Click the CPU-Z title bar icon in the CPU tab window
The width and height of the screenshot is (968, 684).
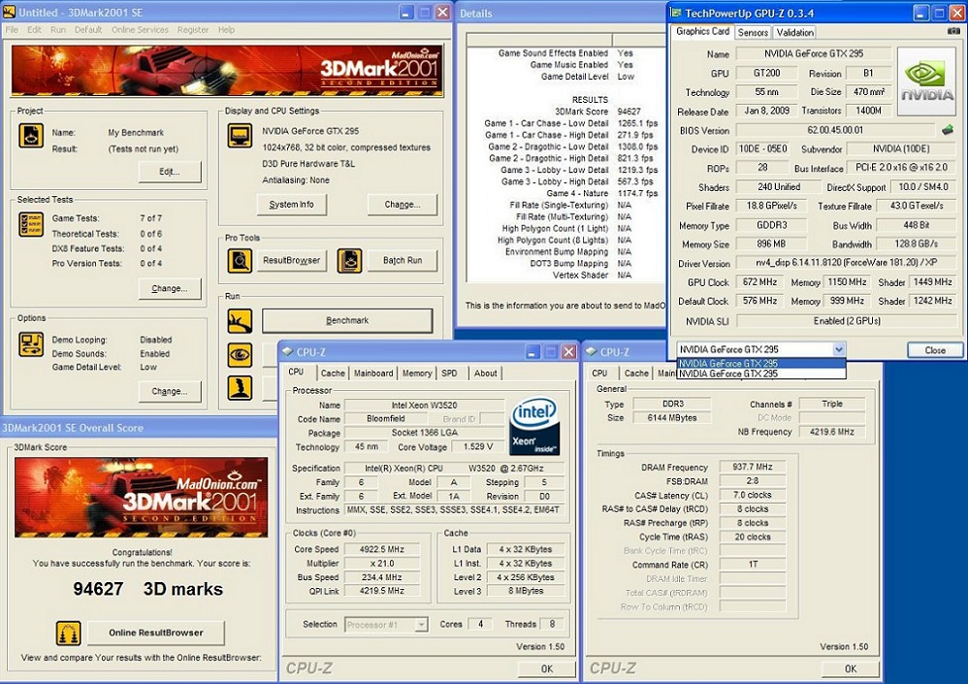[x=288, y=352]
